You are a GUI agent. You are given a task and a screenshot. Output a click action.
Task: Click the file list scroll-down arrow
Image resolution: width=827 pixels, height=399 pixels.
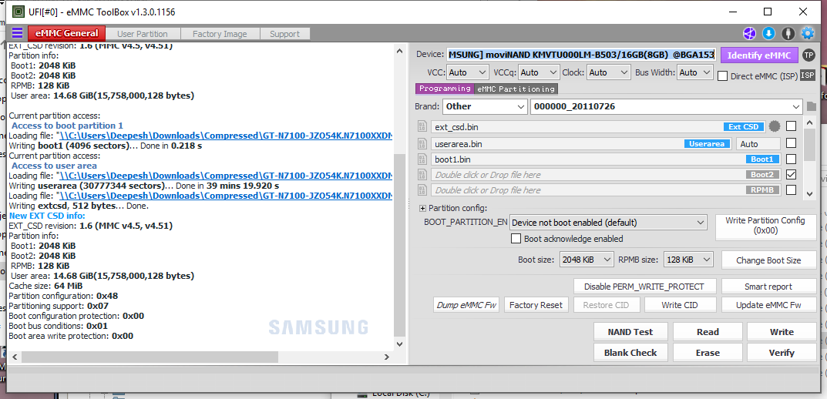809,194
